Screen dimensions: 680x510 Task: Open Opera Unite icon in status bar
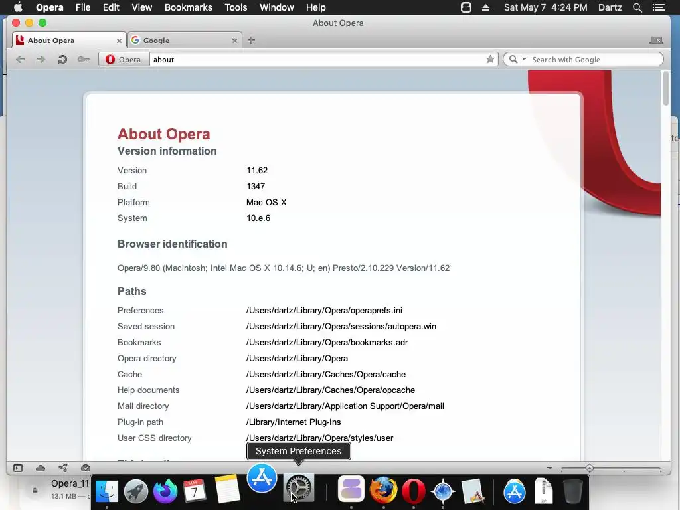(x=63, y=468)
